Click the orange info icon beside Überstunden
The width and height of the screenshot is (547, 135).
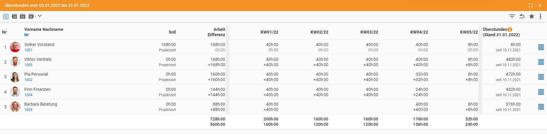[x=510, y=29]
